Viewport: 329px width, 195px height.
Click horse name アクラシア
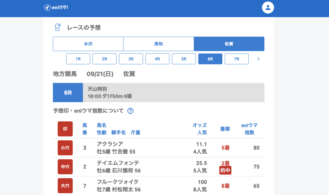coord(110,144)
